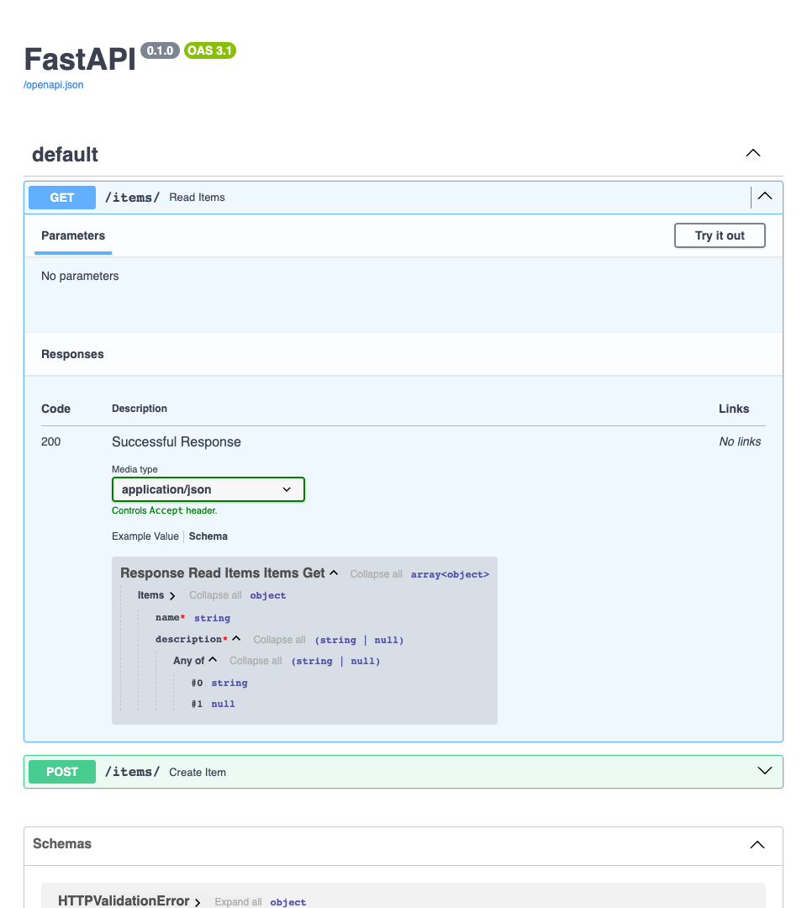Viewport: 807px width, 908px height.
Task: Click the default tag heading
Action: pyautogui.click(x=65, y=155)
